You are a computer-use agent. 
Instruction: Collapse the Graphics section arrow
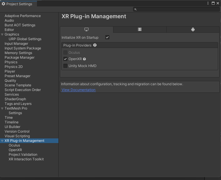tap(2, 35)
